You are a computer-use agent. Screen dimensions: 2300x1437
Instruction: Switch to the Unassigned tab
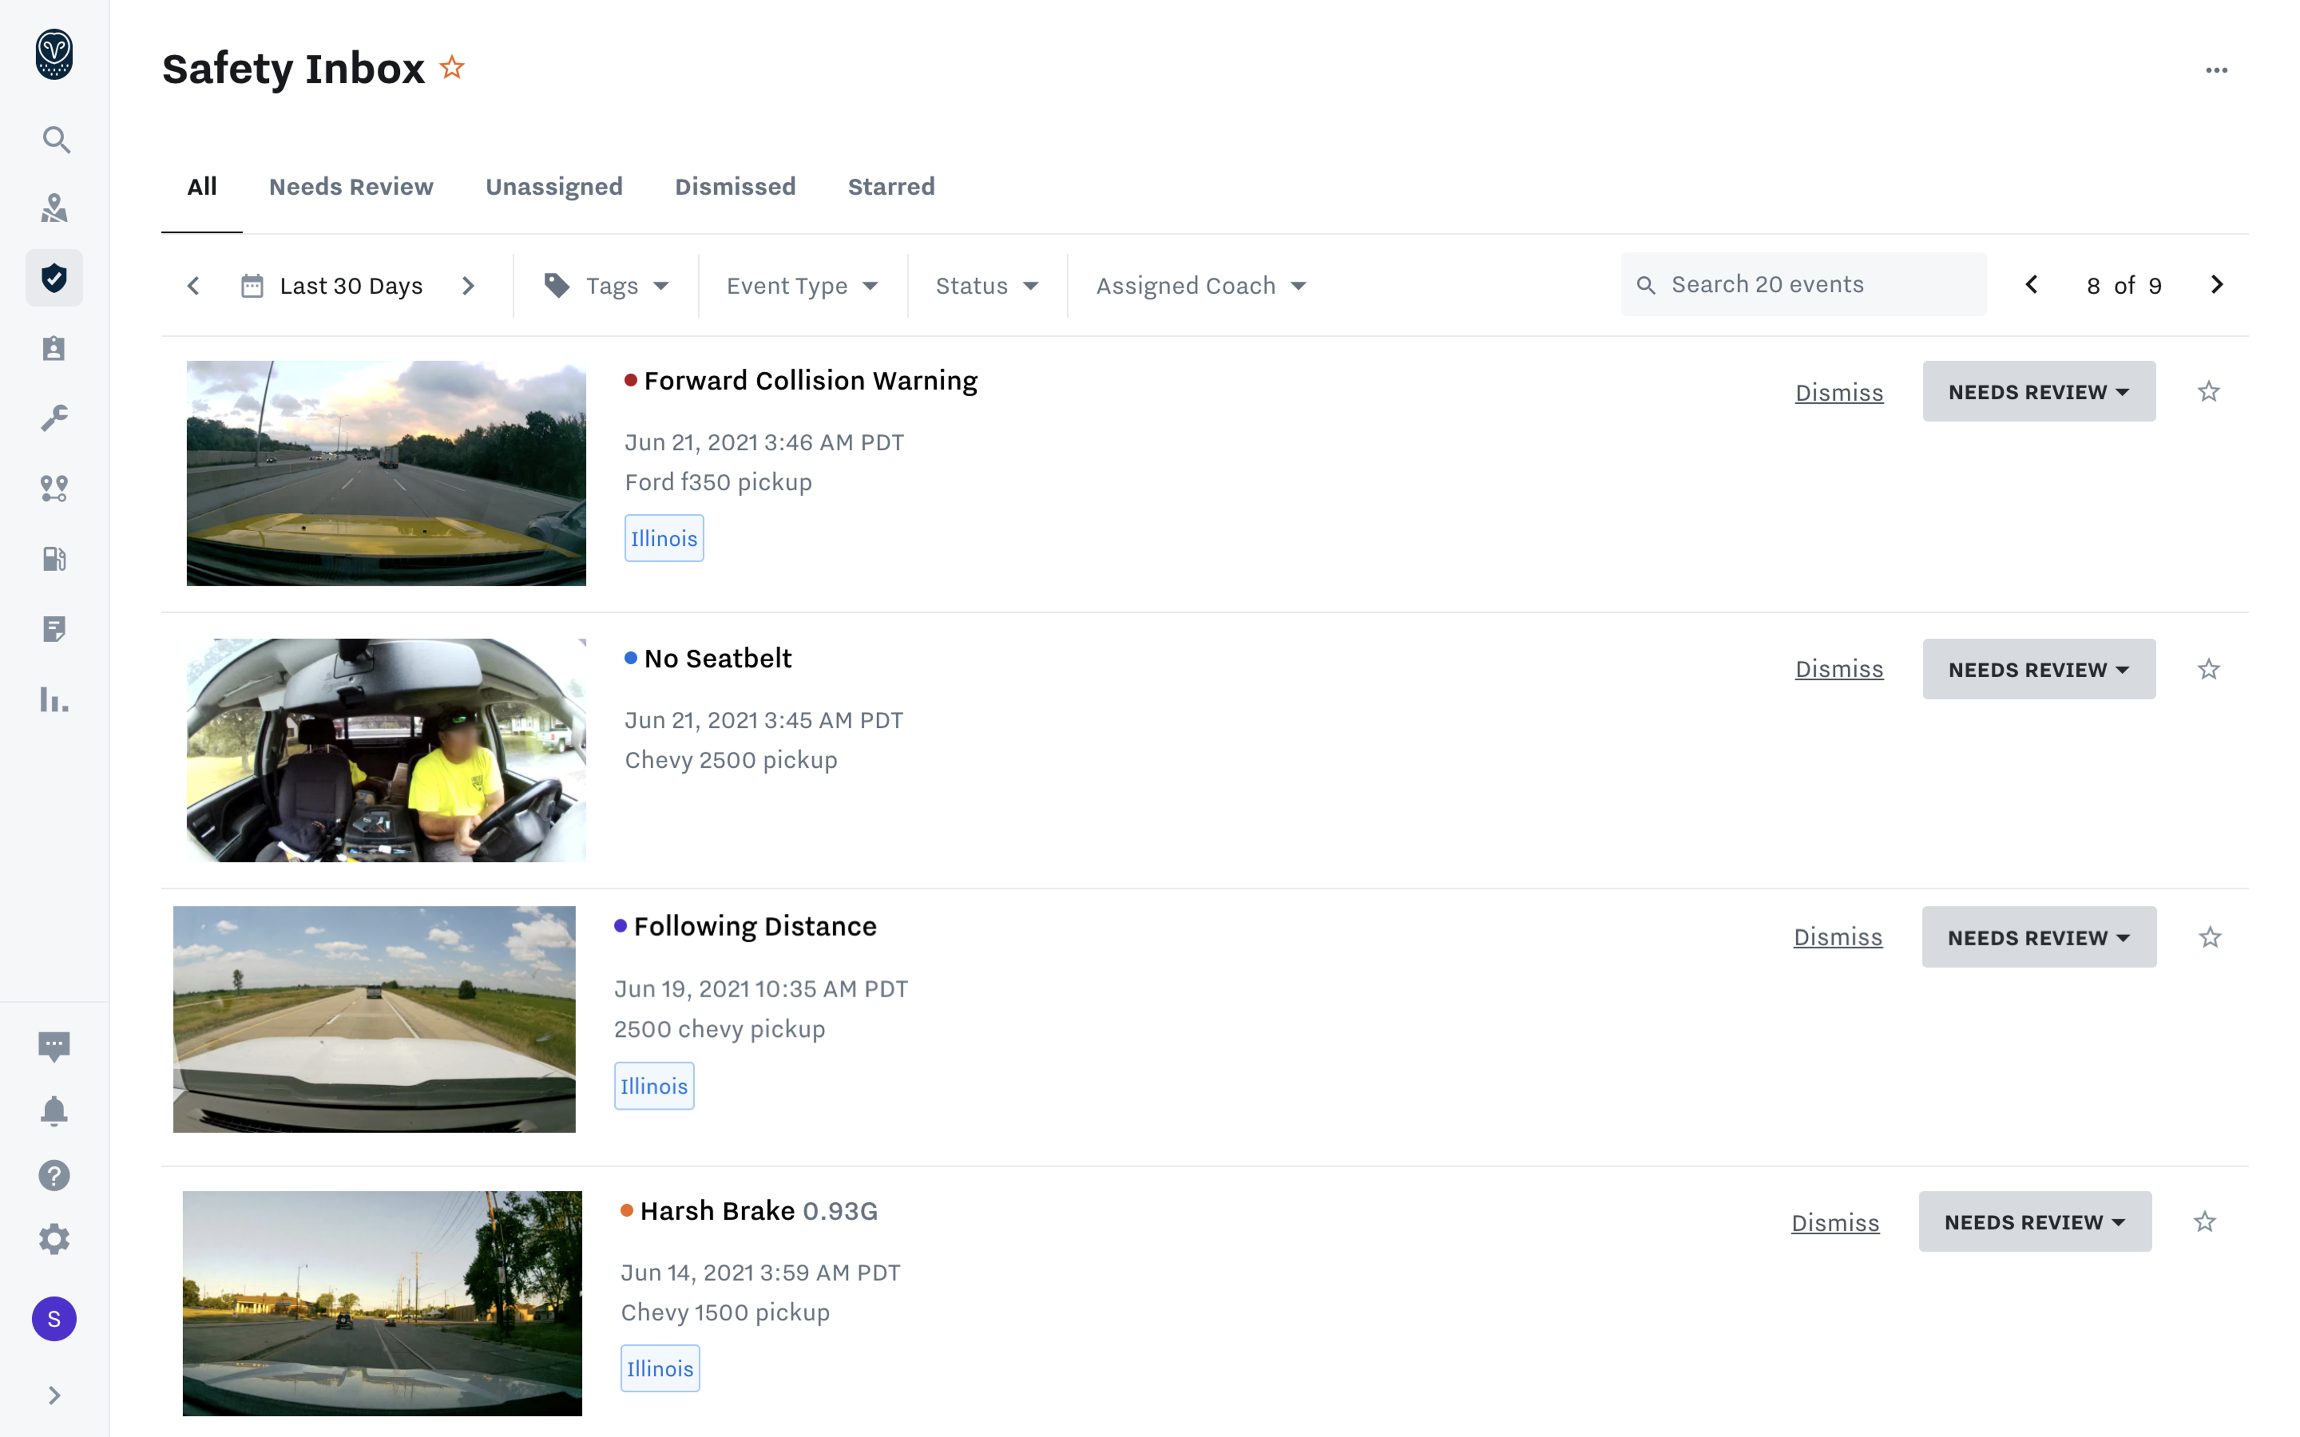point(553,186)
